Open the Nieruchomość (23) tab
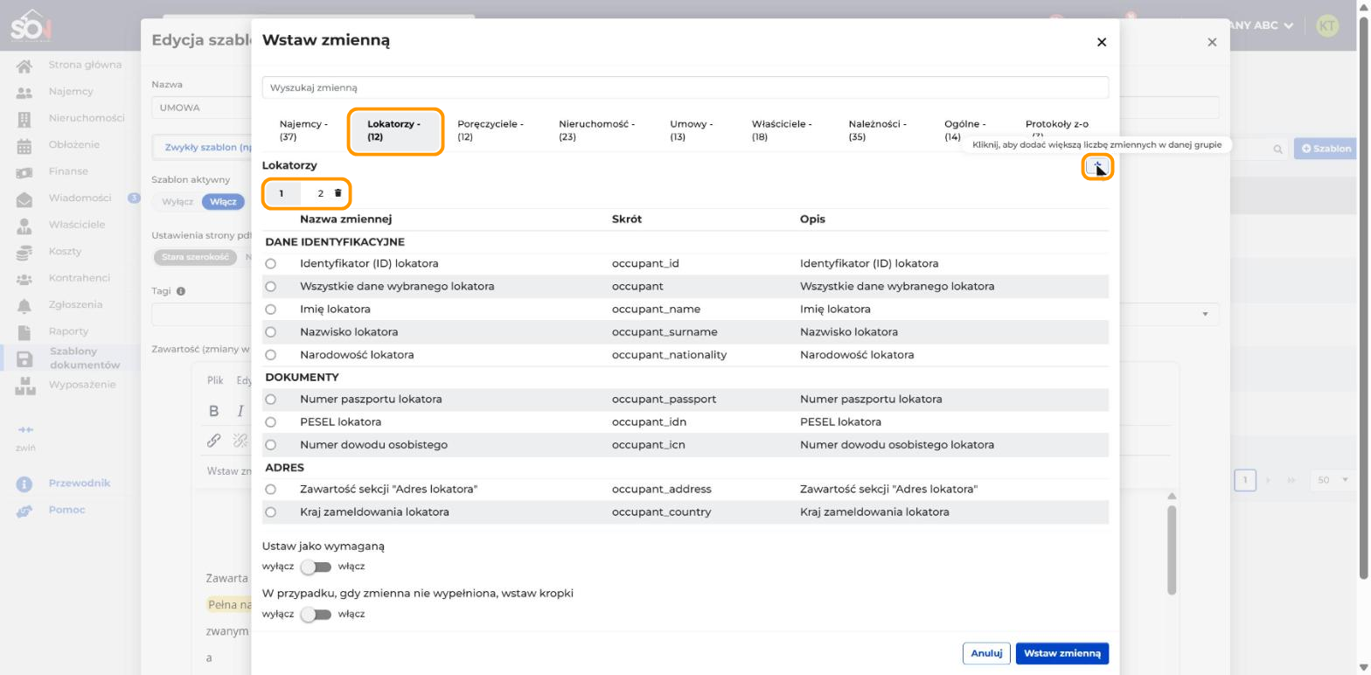Screen dimensions: 1371x675 [596, 130]
